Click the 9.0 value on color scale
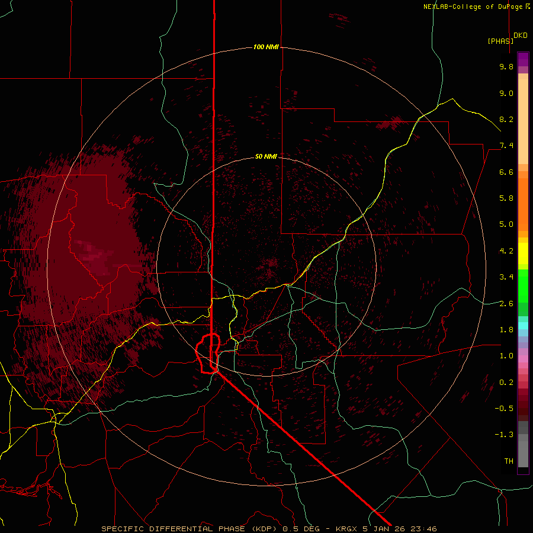This screenshot has height=533, width=533. [506, 93]
